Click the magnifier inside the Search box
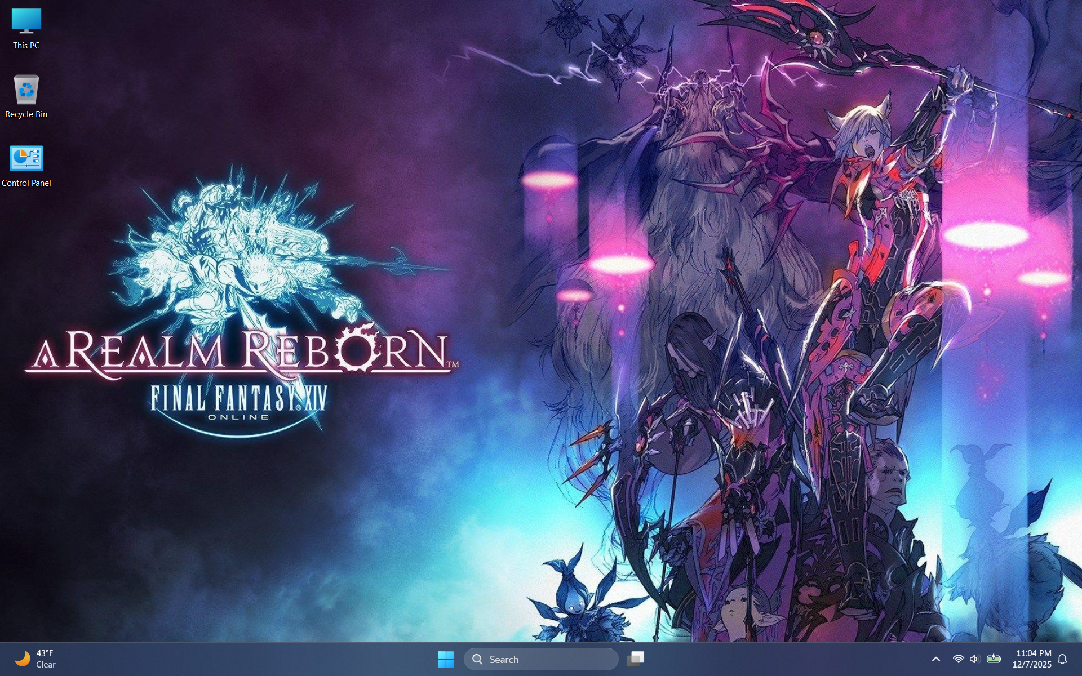 [477, 659]
